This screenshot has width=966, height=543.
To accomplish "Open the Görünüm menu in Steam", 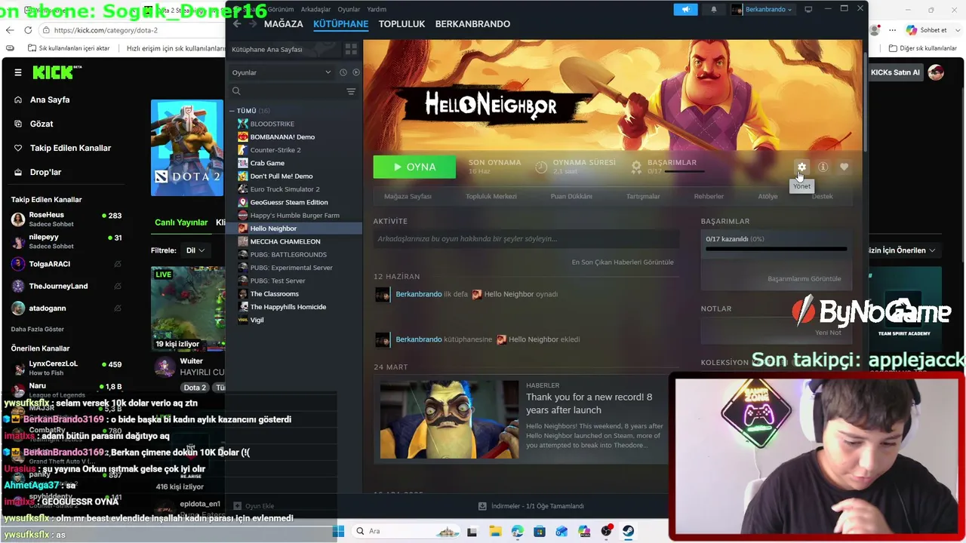I will [x=281, y=9].
